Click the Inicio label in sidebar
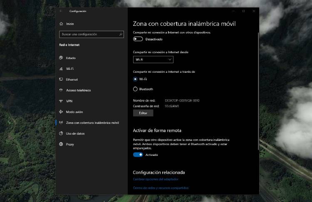The height and width of the screenshot is (202, 312). click(70, 24)
